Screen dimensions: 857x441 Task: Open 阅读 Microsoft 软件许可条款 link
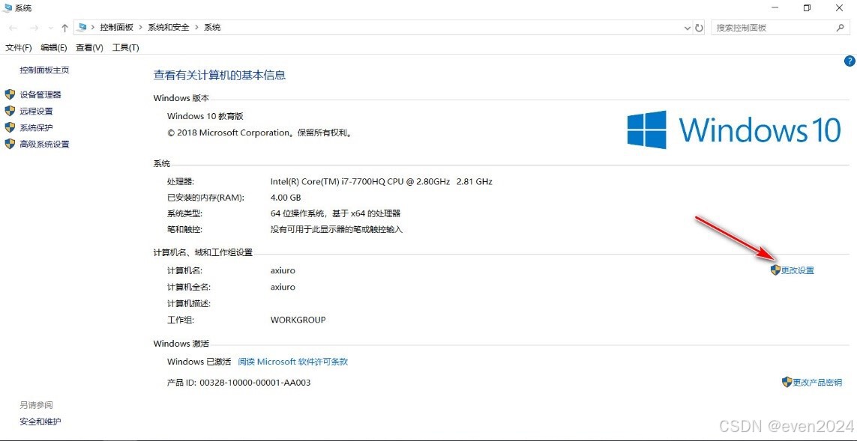(x=293, y=362)
